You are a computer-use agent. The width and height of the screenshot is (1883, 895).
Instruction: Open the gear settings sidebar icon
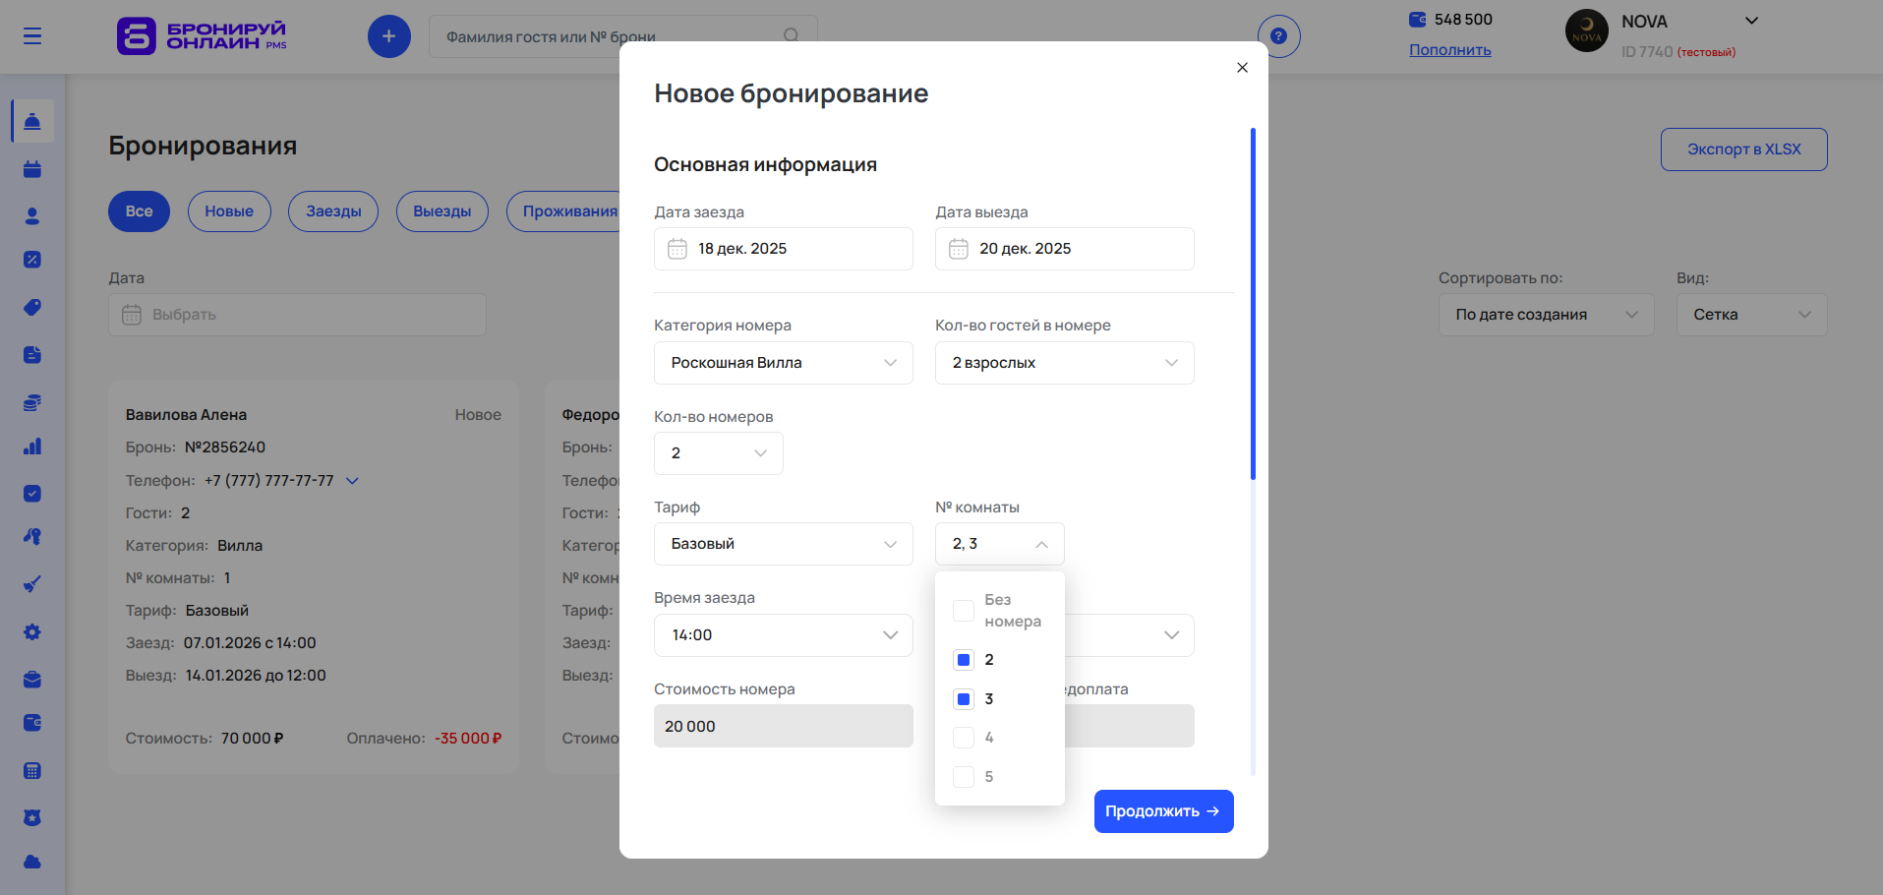click(32, 632)
